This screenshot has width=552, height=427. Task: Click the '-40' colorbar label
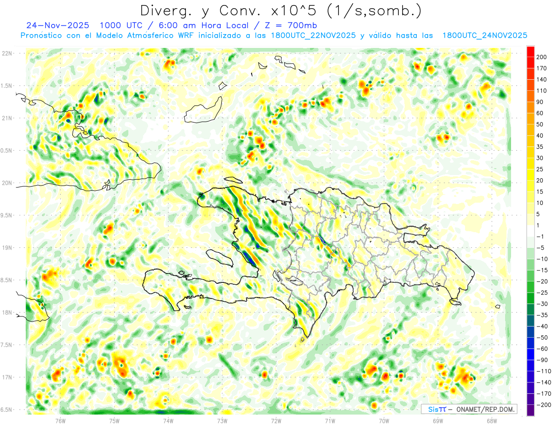click(542, 326)
